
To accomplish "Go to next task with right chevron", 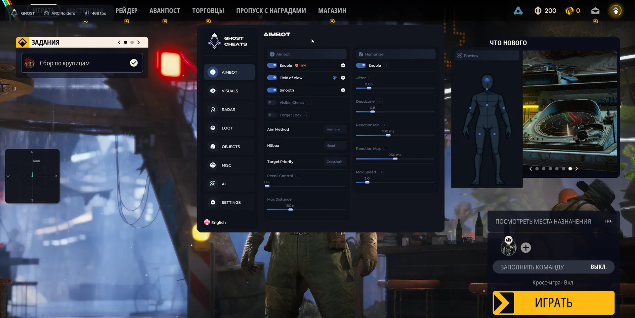I will pyautogui.click(x=139, y=42).
